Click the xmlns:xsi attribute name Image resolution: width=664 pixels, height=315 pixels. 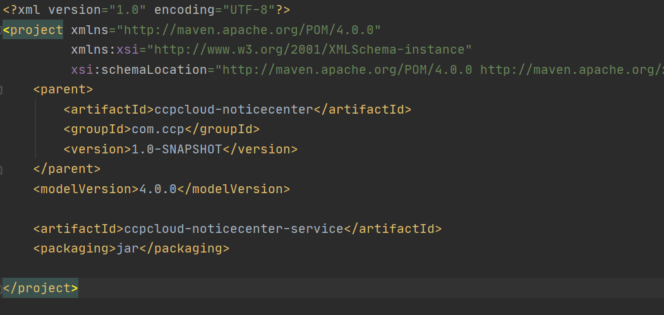(x=105, y=50)
